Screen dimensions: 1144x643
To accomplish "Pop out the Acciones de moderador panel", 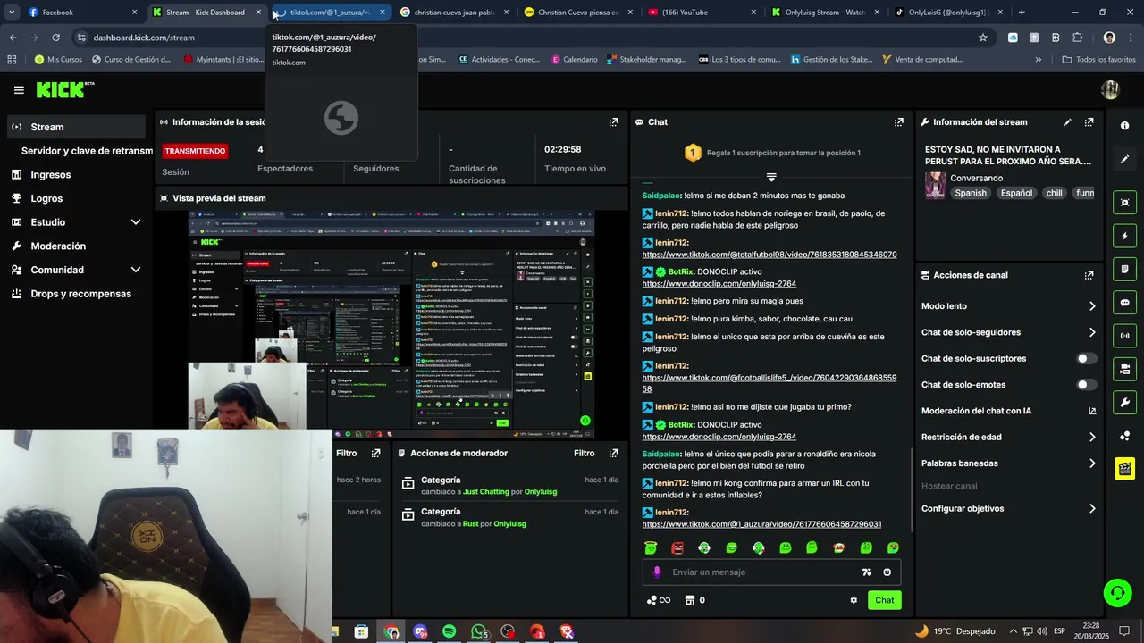I will click(613, 454).
